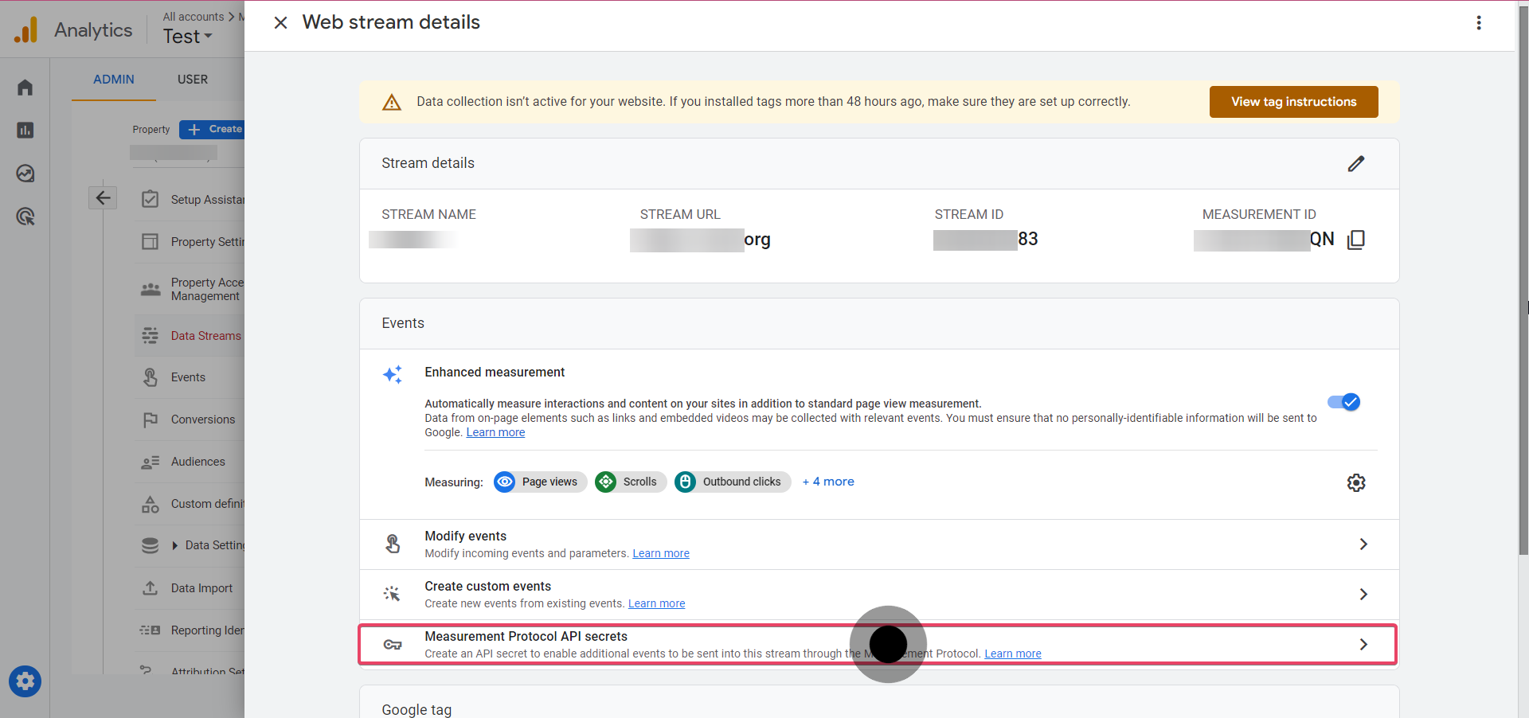
Task: Switch to the USER tab
Action: click(193, 80)
